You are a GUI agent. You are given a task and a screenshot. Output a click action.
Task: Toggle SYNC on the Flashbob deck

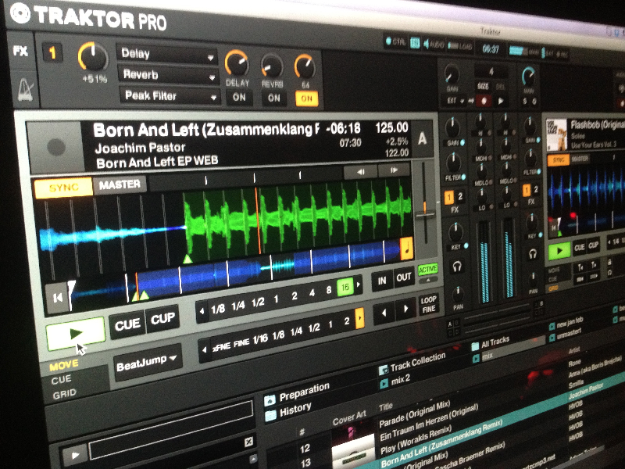point(559,160)
